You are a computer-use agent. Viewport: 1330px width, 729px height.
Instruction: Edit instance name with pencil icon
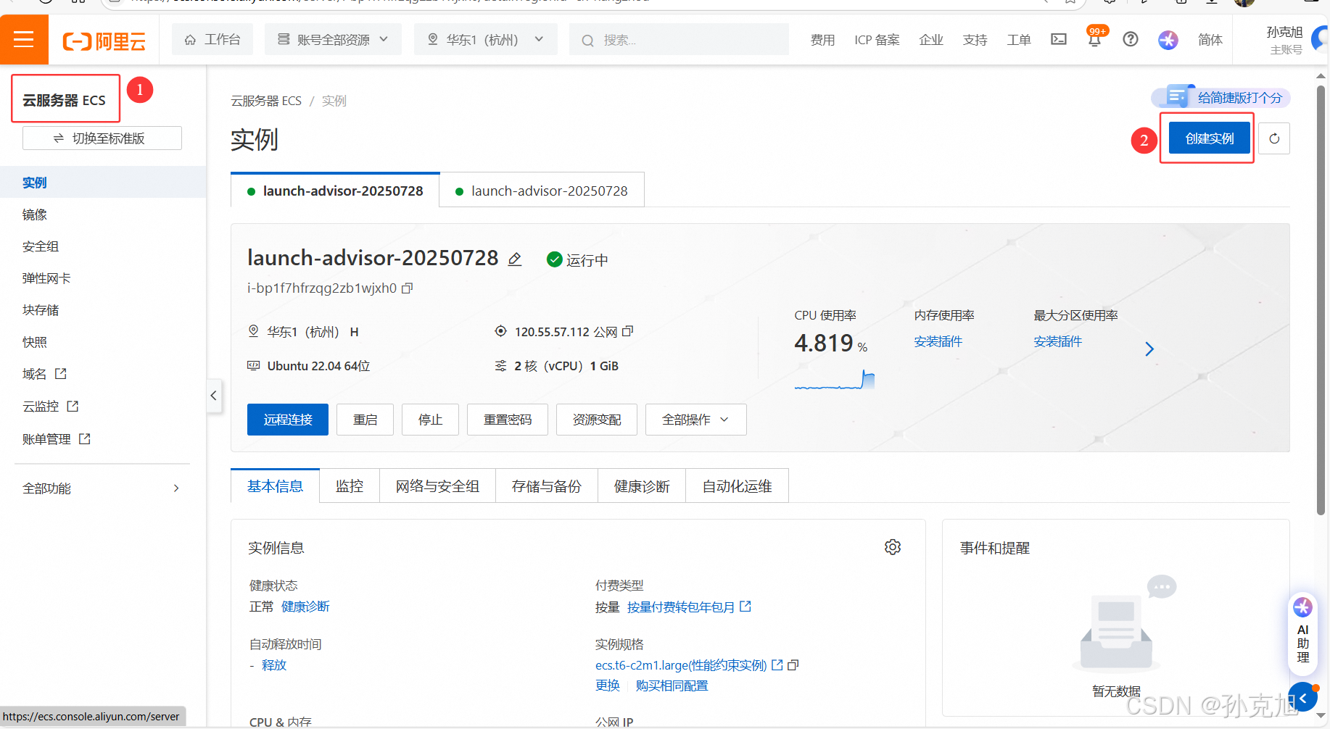515,259
